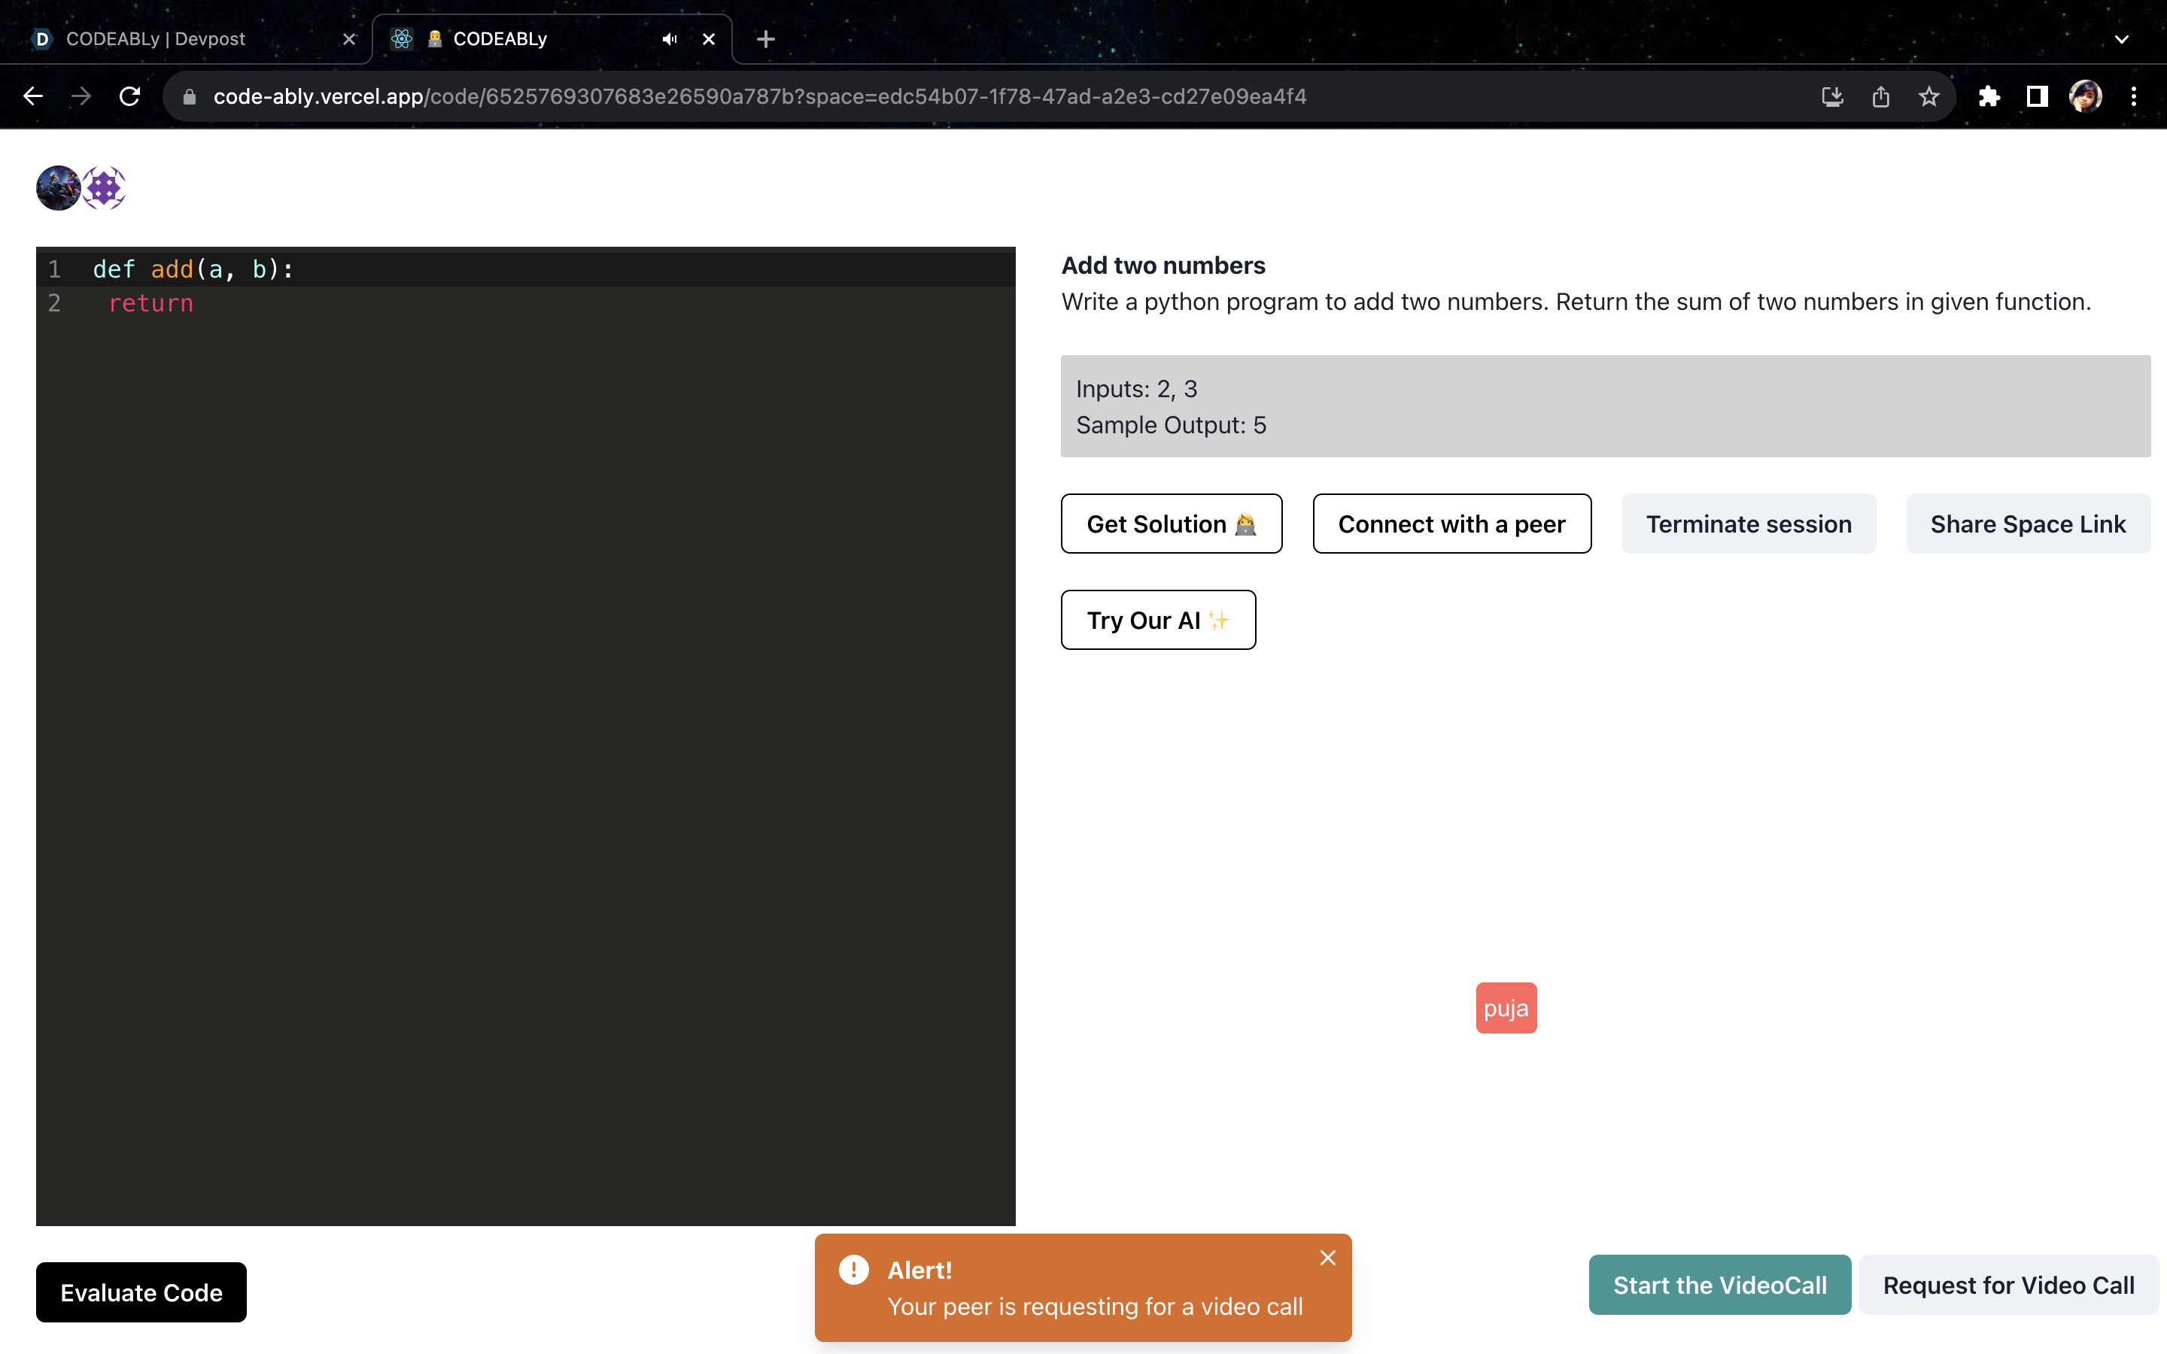Screen dimensions: 2167x1354
Task: Mute the CODEABLy tab audio icon
Action: pyautogui.click(x=669, y=39)
